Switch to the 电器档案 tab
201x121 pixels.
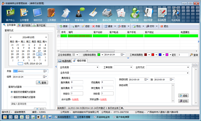pyautogui.click(x=65, y=61)
